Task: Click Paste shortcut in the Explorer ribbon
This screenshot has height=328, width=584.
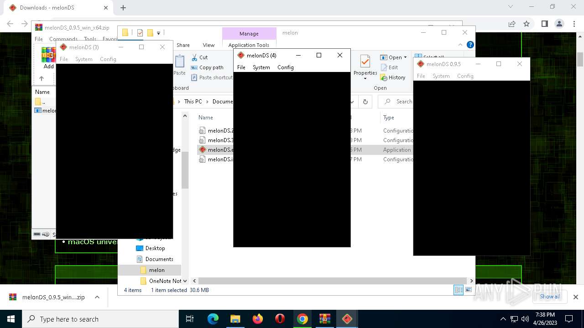Action: [x=212, y=77]
